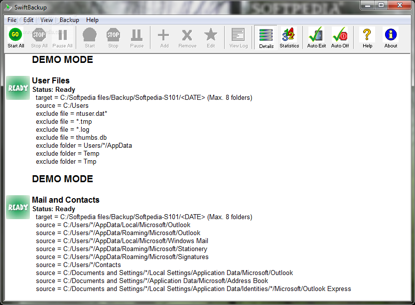Click the green GO Start All icon

pos(15,34)
